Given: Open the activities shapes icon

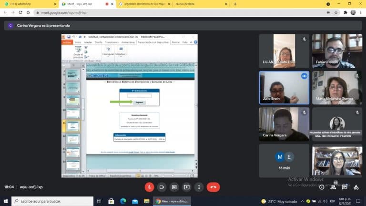Looking at the screenshot, I should pos(356,187).
